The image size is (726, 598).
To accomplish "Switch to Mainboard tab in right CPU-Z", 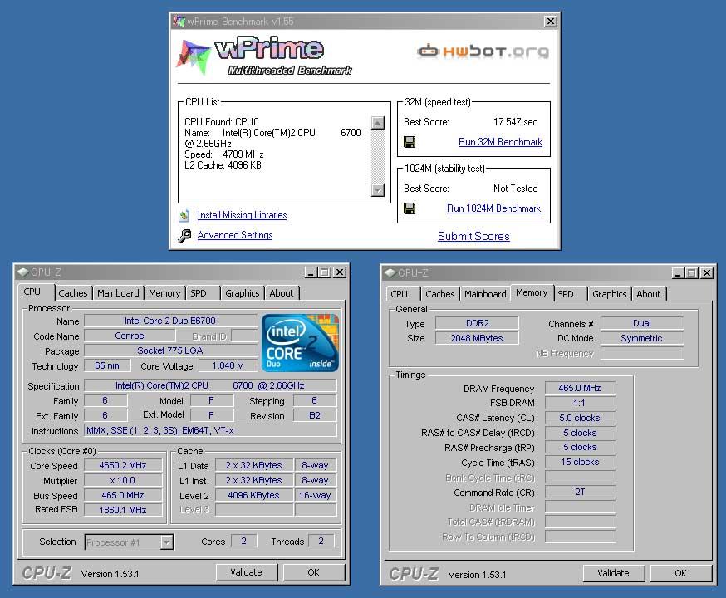I will pyautogui.click(x=485, y=294).
